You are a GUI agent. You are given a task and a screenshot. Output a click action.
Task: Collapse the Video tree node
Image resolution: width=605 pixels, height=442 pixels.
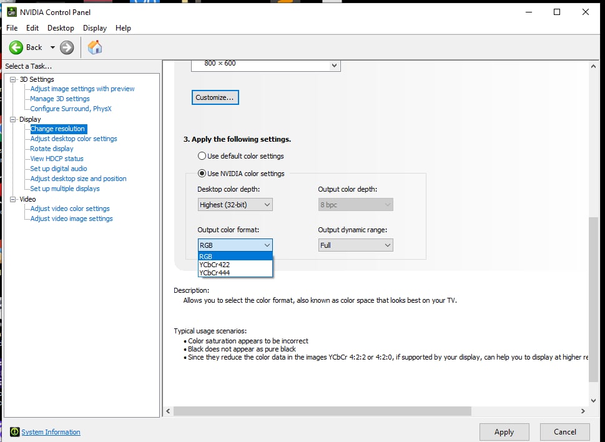tap(12, 199)
